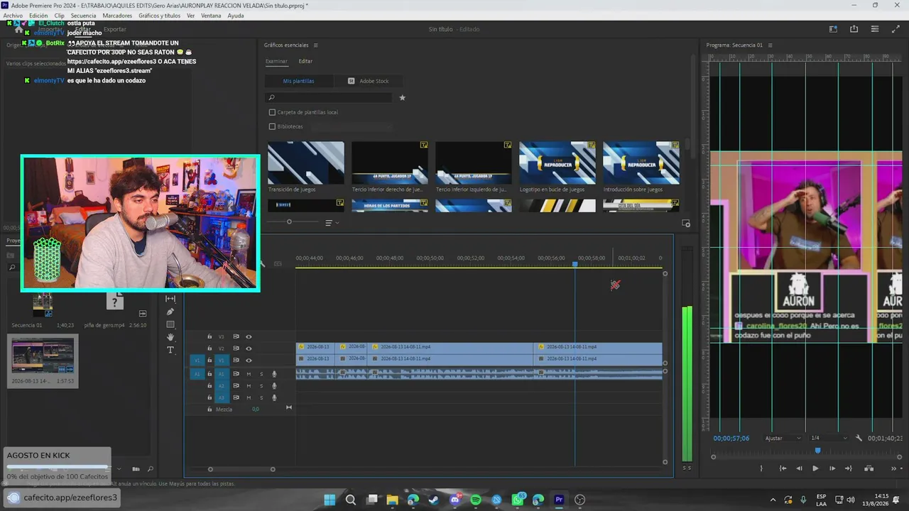Image resolution: width=909 pixels, height=511 pixels.
Task: Open Quick Export icon in header
Action: click(x=854, y=29)
